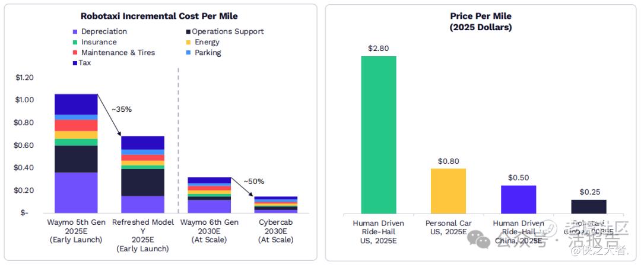Click the Parking legend blue swatch
Viewport: 641px width, 265px height.
pyautogui.click(x=188, y=53)
